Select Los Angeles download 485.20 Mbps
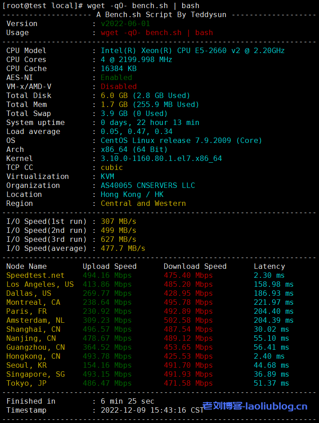 (x=188, y=285)
